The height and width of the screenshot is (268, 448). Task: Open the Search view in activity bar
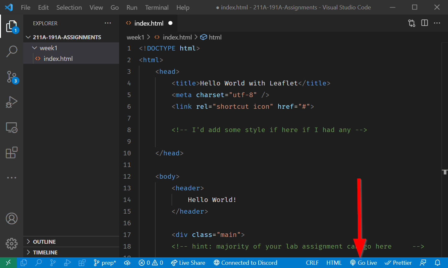click(x=12, y=51)
